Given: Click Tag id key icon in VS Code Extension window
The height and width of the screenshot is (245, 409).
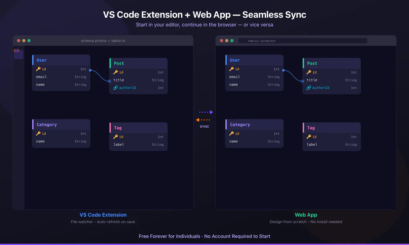Looking at the screenshot, I should (x=116, y=137).
